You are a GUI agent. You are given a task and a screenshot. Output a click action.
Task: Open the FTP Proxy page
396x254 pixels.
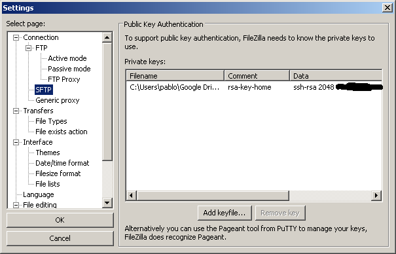point(64,79)
